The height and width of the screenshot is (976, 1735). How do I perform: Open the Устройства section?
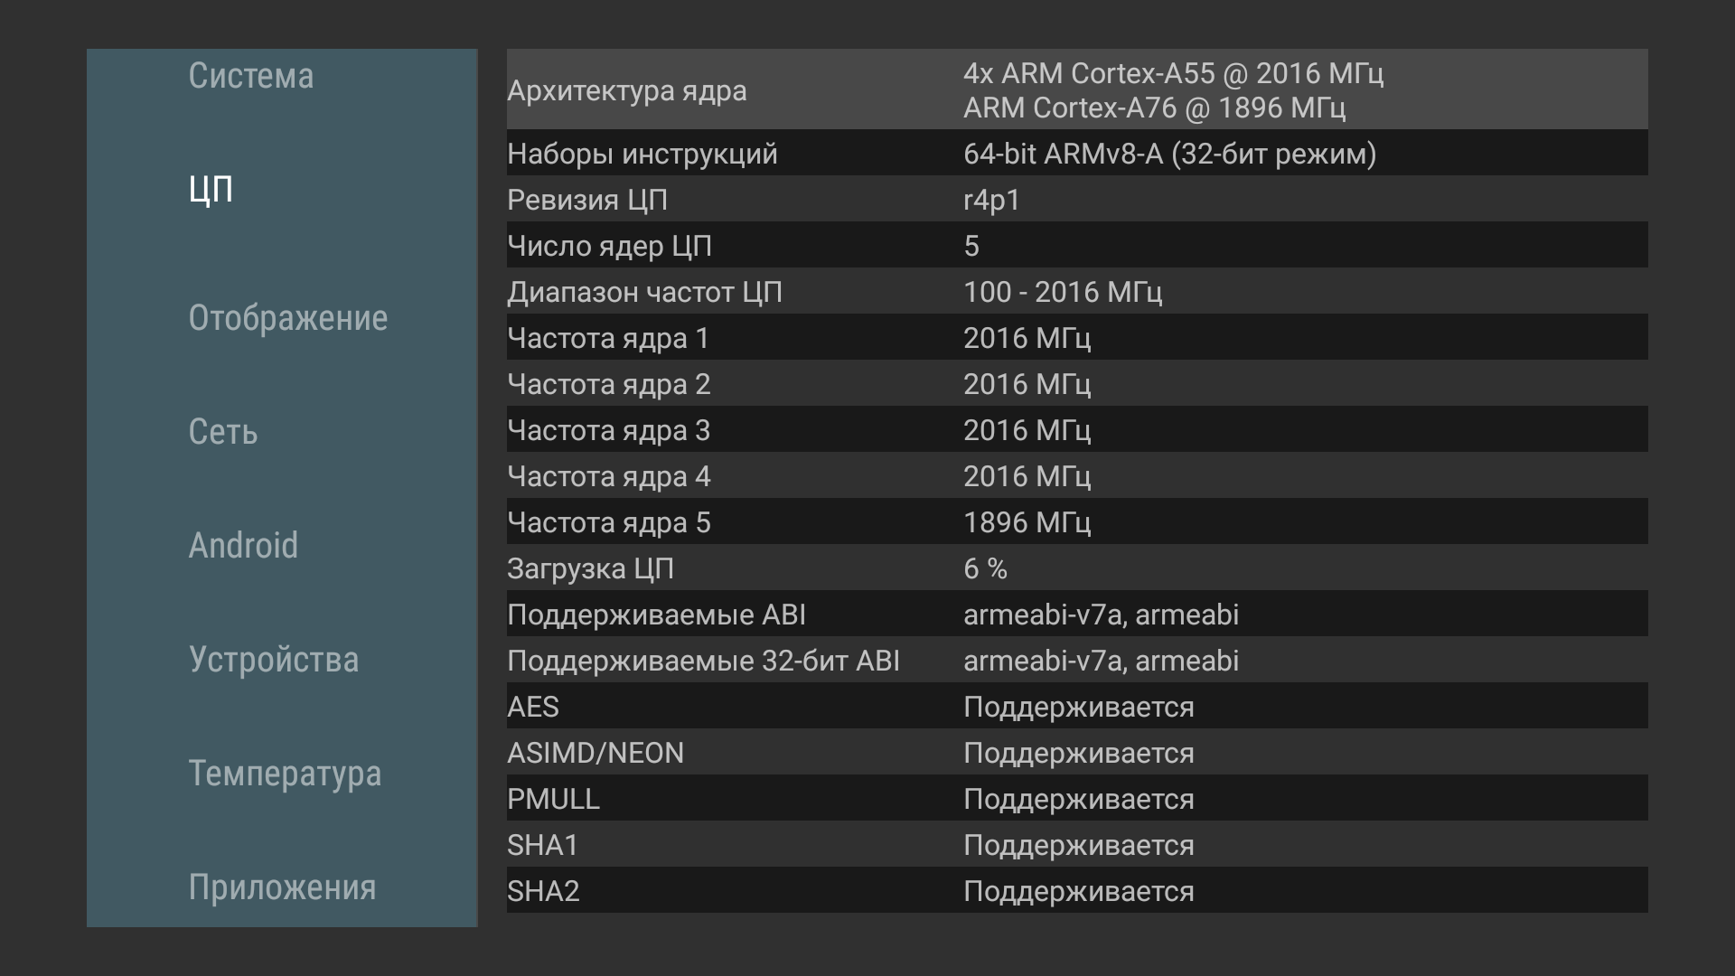point(273,660)
